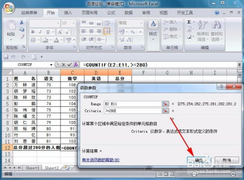Switch to the 经典菜单 tab
Viewport: 244px width, 180px height.
pyautogui.click(x=29, y=13)
